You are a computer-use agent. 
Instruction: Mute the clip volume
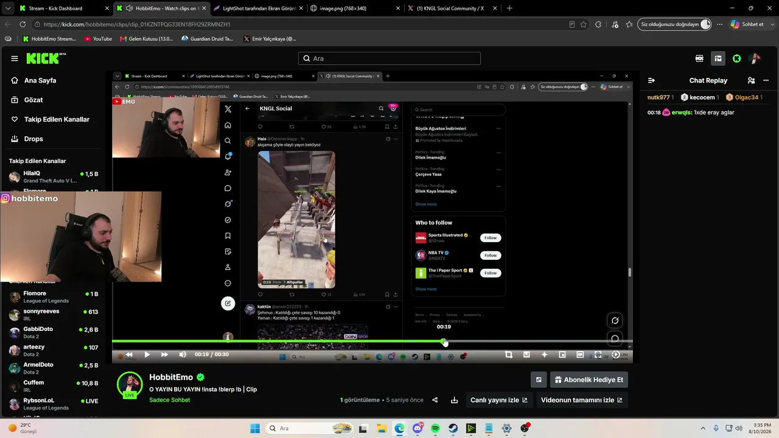point(183,355)
